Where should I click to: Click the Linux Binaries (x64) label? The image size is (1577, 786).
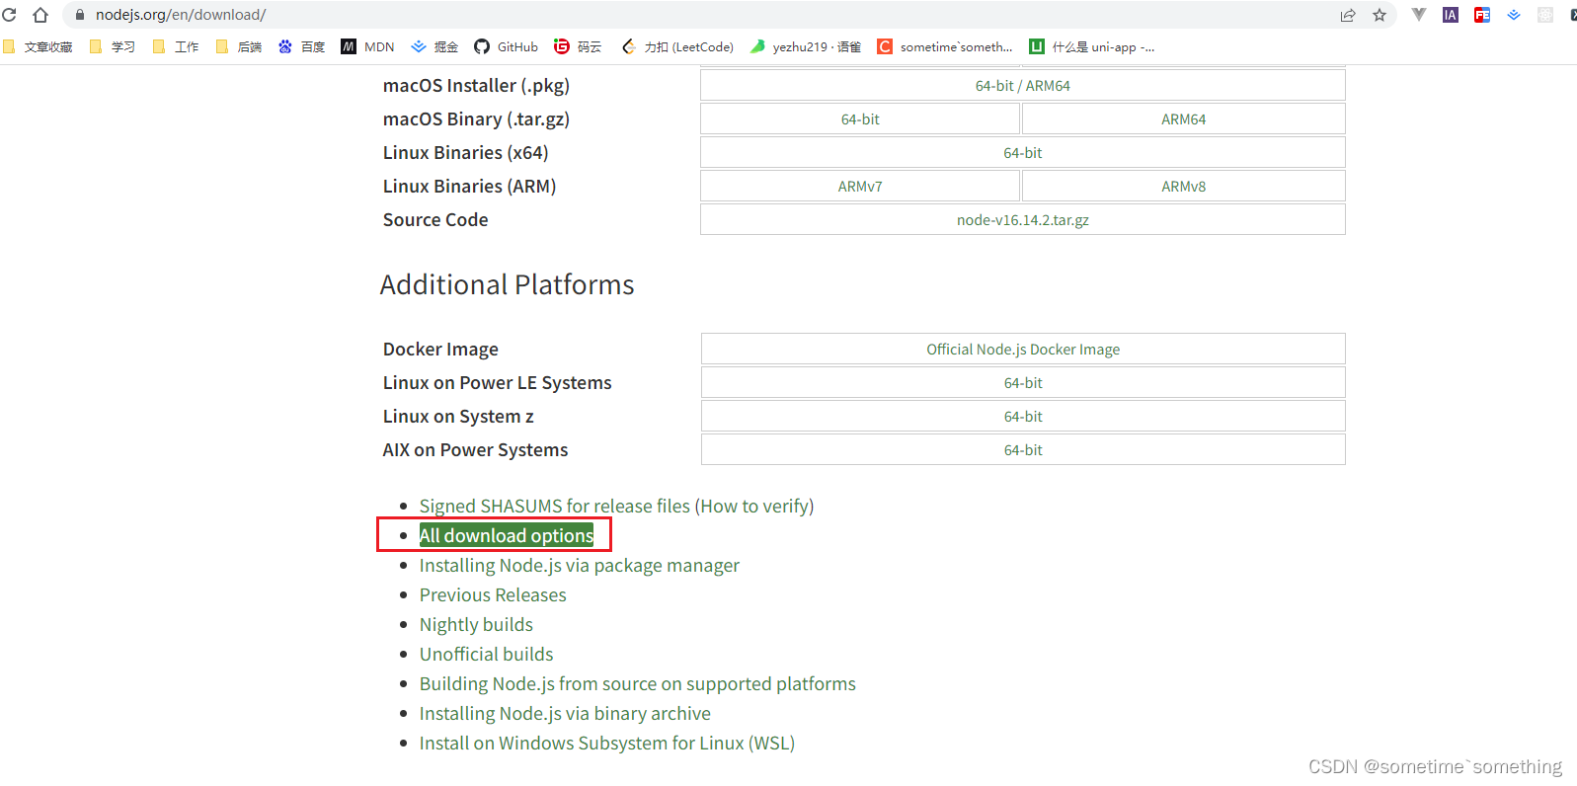(465, 153)
